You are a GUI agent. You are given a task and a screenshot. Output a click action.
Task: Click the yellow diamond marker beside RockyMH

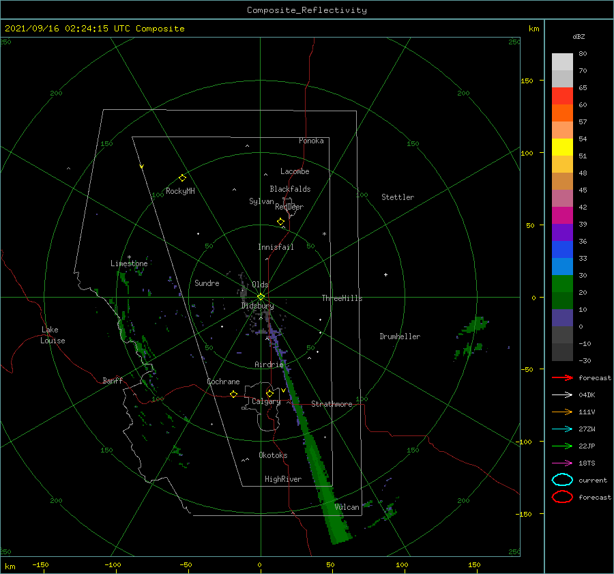coord(182,178)
